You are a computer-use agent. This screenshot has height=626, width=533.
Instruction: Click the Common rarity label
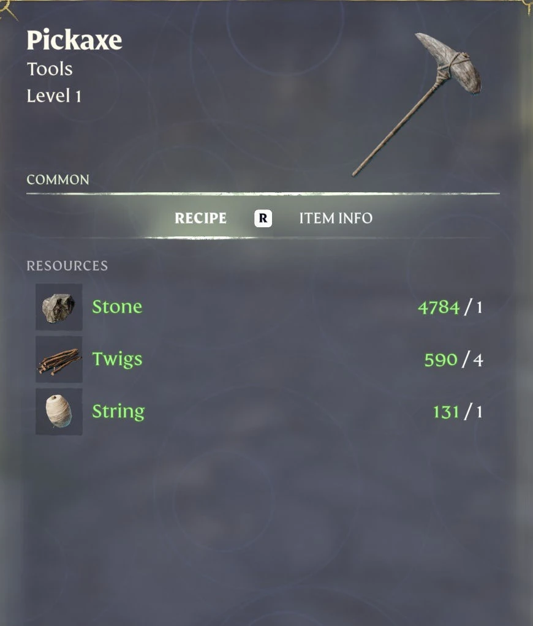(58, 179)
